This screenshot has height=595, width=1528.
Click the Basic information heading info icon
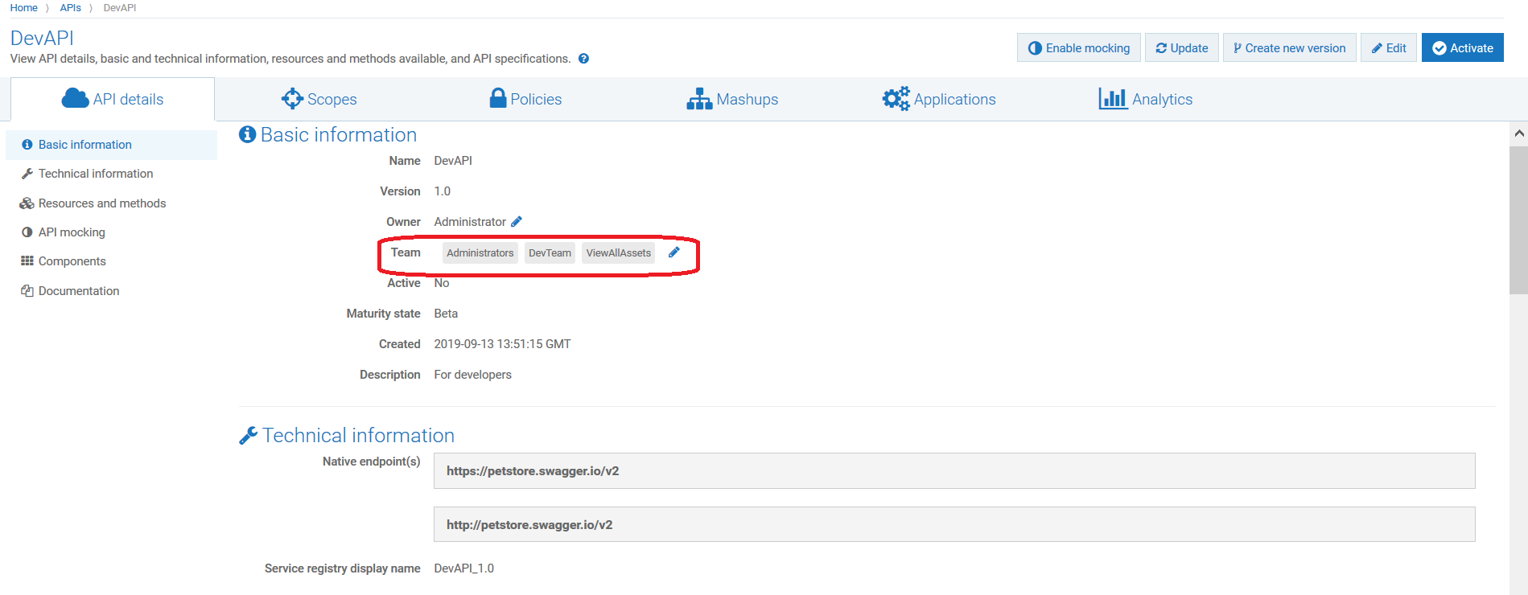(247, 134)
